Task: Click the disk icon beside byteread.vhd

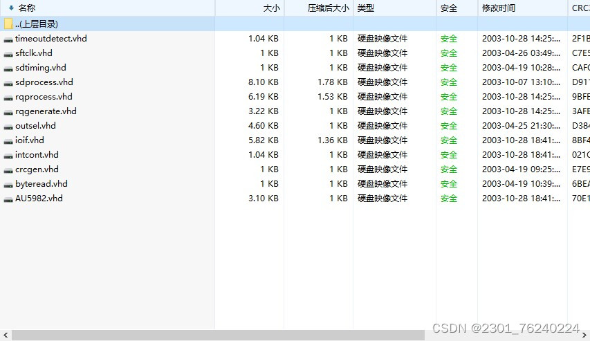Action: [x=8, y=185]
